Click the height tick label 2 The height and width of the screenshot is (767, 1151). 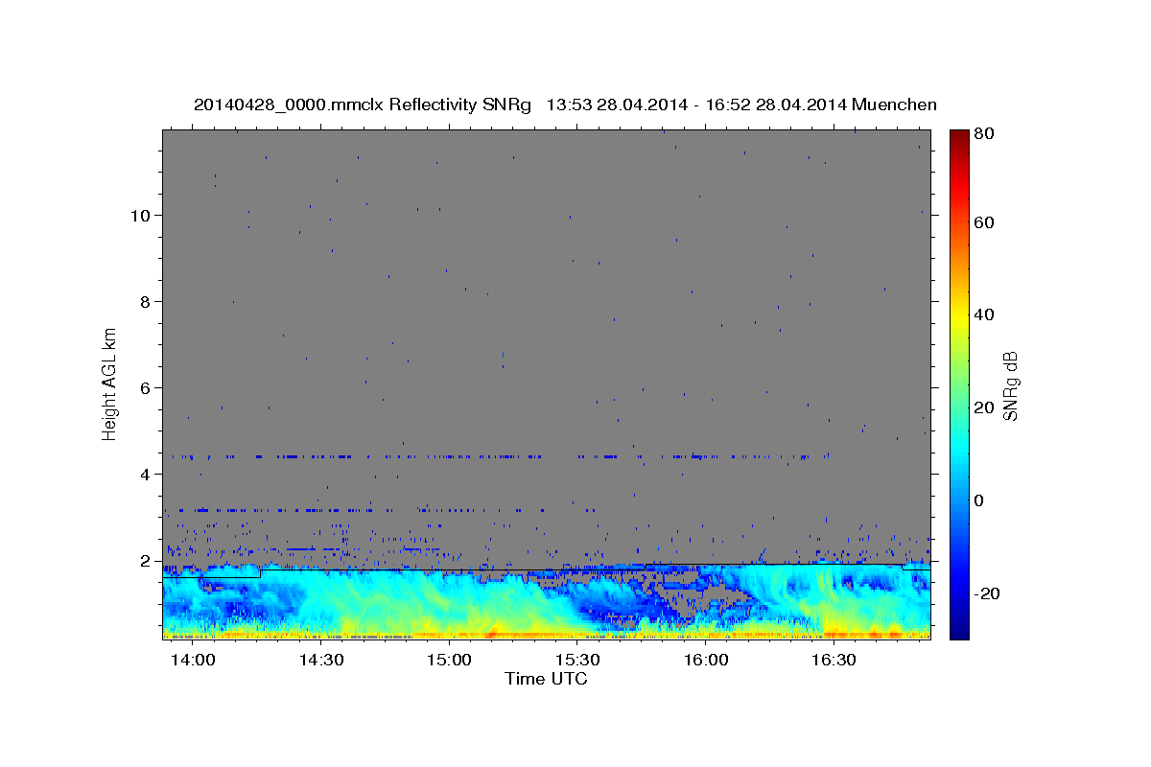(x=146, y=560)
